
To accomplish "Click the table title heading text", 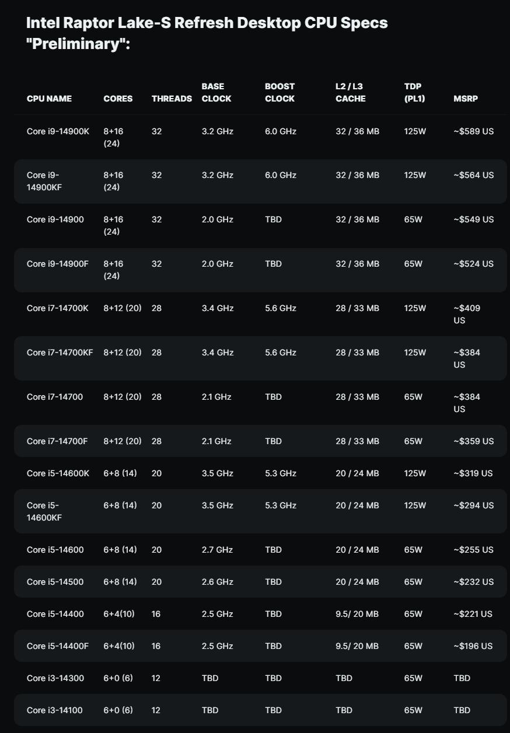I will pyautogui.click(x=207, y=33).
